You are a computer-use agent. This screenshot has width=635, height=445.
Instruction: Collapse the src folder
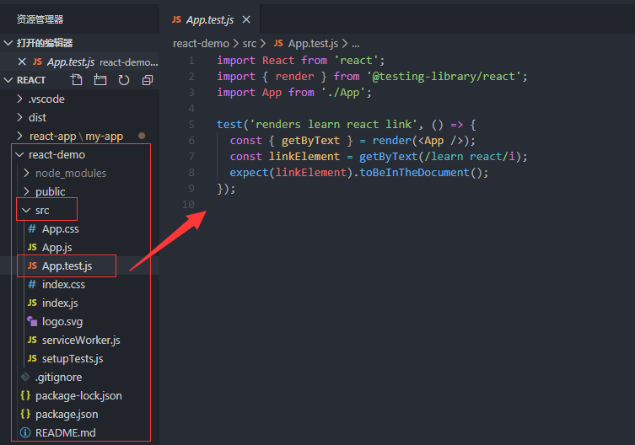coord(28,210)
